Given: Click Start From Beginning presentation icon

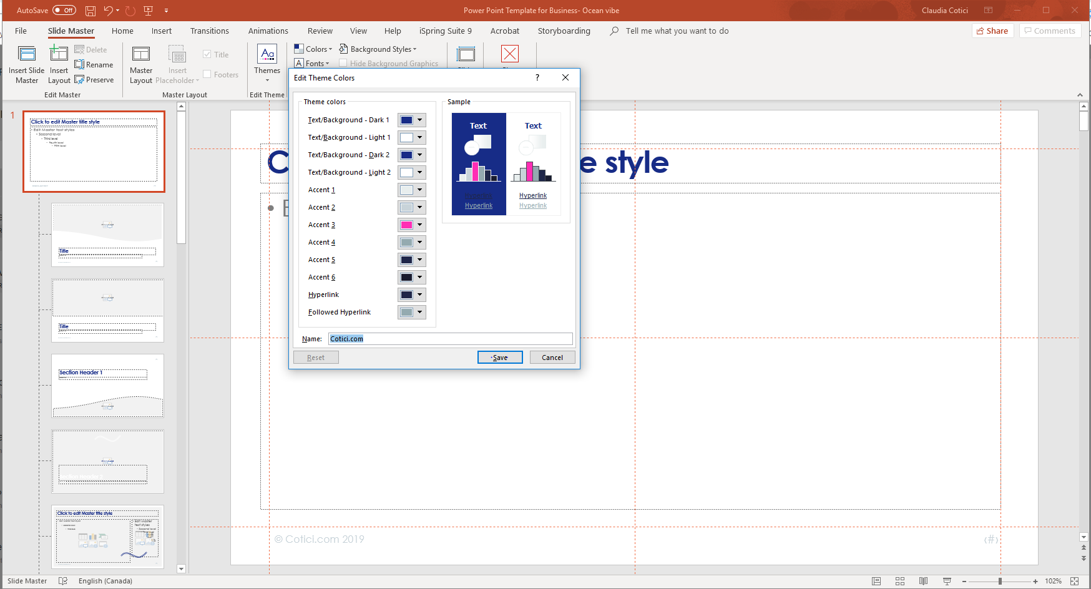Looking at the screenshot, I should pos(149,11).
